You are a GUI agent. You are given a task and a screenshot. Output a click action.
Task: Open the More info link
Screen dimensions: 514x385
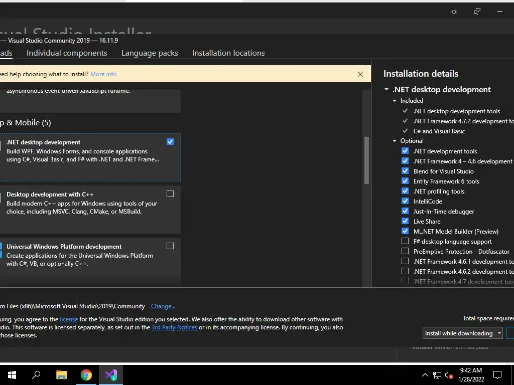click(103, 74)
